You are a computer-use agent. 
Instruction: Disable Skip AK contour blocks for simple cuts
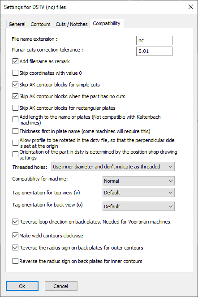click(x=15, y=85)
